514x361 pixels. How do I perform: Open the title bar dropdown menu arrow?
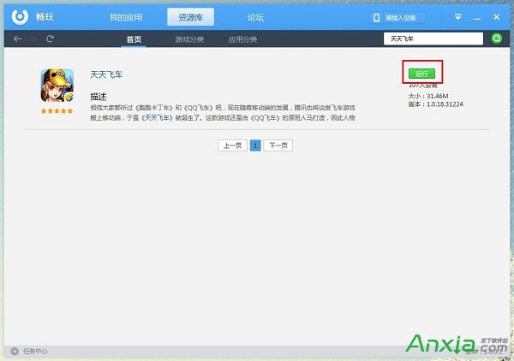458,17
